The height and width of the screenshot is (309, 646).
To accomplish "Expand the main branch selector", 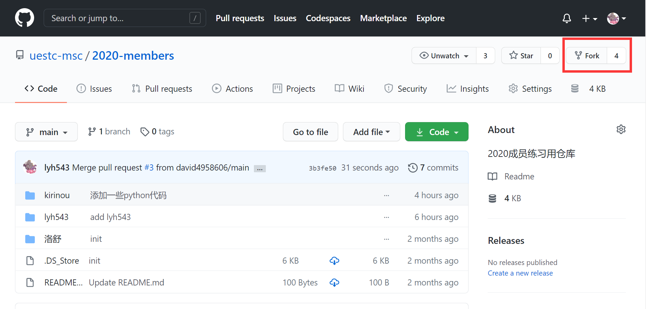I will tap(46, 132).
